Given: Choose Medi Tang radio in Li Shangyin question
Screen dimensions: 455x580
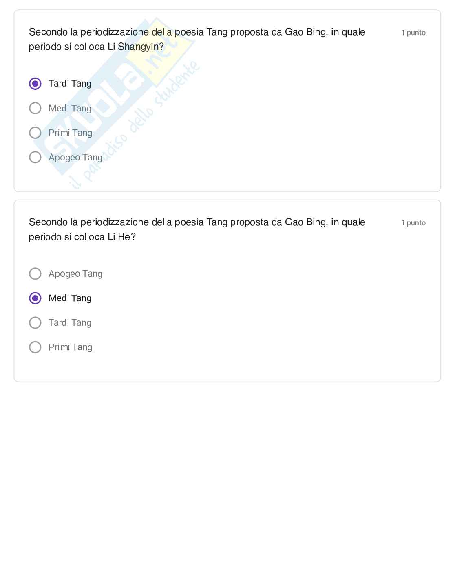Looking at the screenshot, I should point(35,108).
